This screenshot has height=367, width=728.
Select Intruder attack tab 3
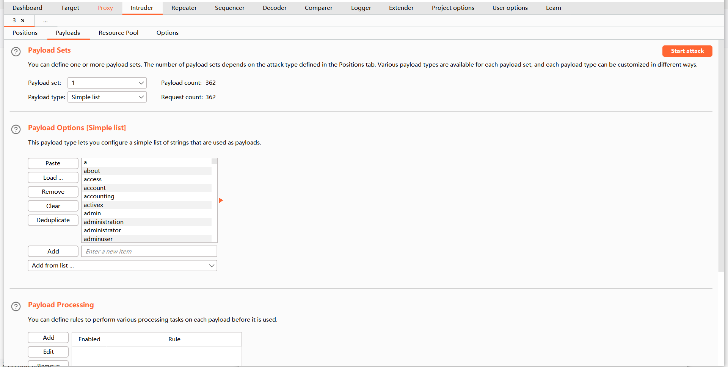(14, 20)
